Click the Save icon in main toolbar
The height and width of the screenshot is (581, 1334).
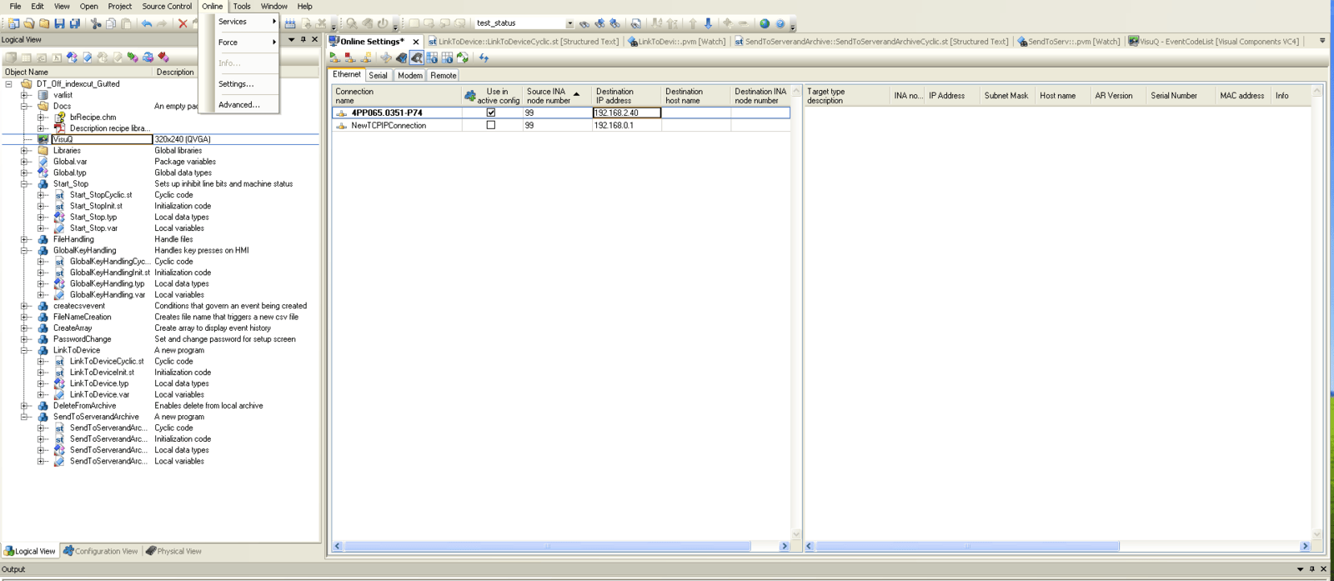[59, 23]
